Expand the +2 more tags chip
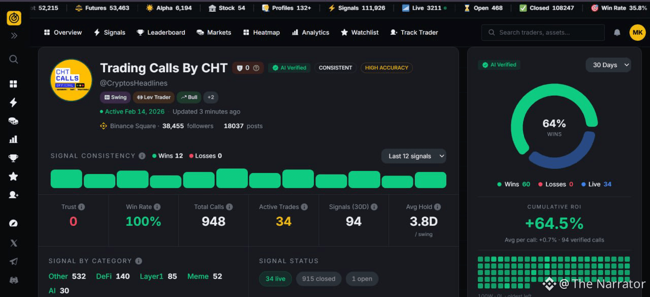The height and width of the screenshot is (297, 650). coord(211,97)
